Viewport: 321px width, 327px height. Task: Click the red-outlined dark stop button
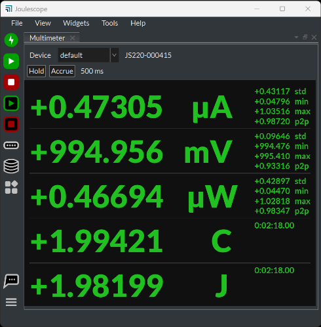point(11,124)
